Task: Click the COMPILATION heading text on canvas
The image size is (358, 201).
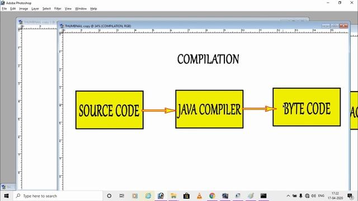Action: 208,59
